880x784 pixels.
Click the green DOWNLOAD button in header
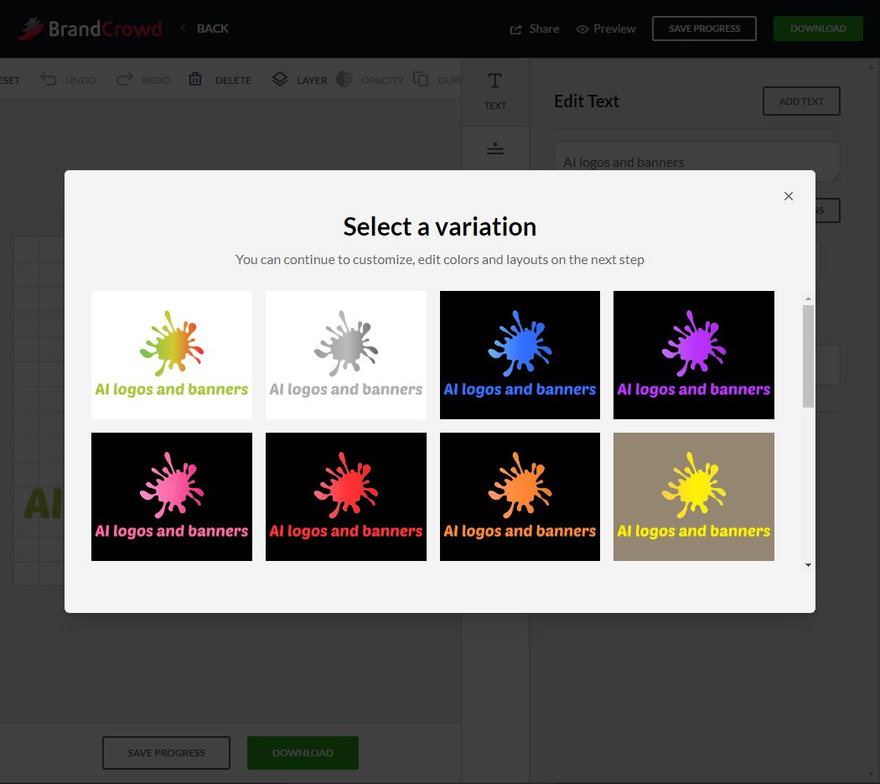click(x=818, y=29)
